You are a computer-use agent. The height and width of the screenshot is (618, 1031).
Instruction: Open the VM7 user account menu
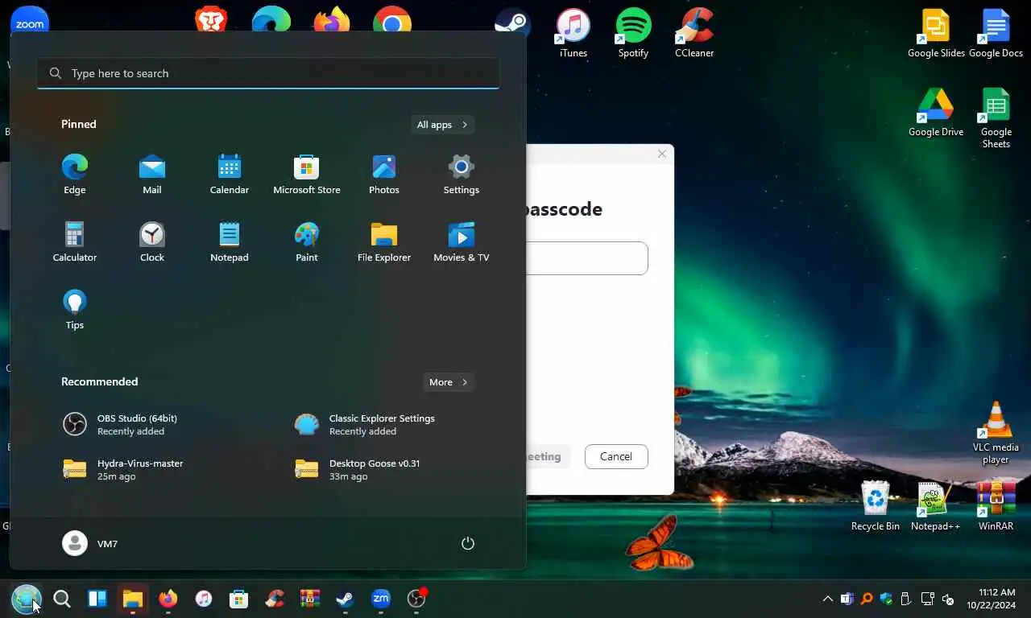click(90, 543)
